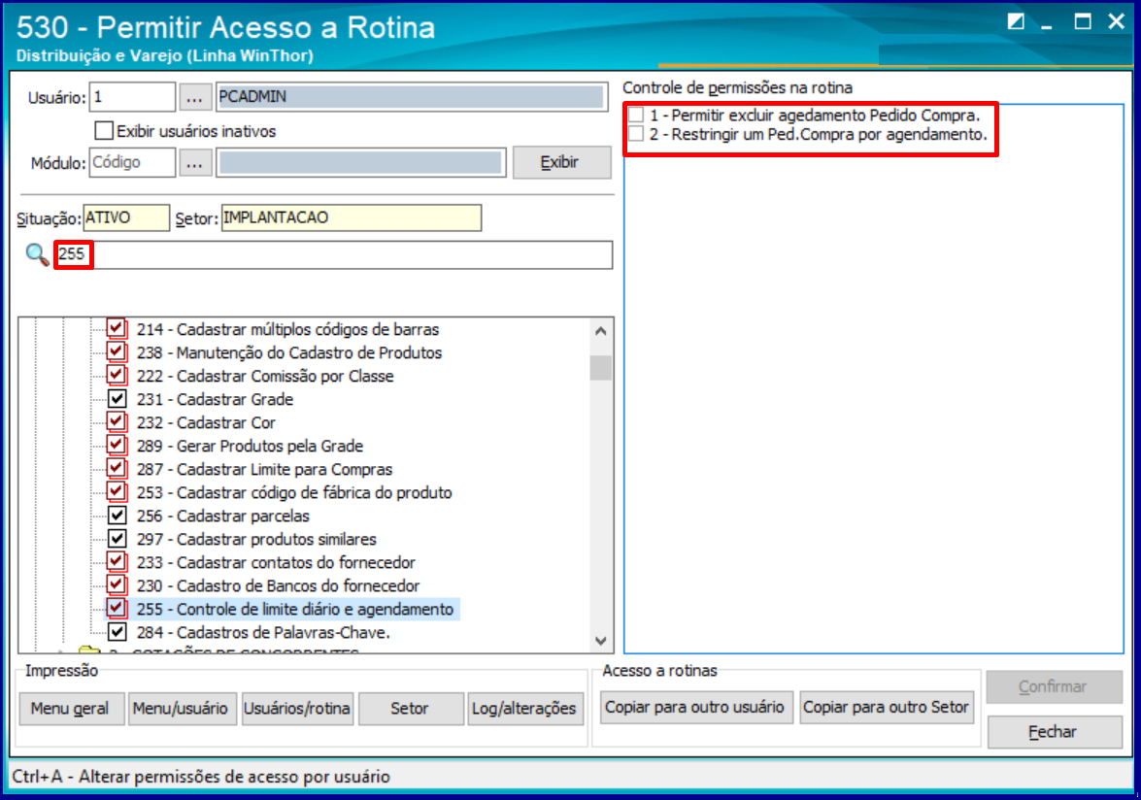Click the Usuário code input field
Image resolution: width=1141 pixels, height=800 pixels.
coord(132,97)
